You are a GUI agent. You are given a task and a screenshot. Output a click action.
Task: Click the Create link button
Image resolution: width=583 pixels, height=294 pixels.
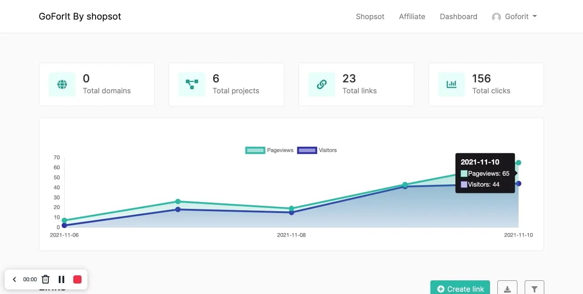[460, 289]
